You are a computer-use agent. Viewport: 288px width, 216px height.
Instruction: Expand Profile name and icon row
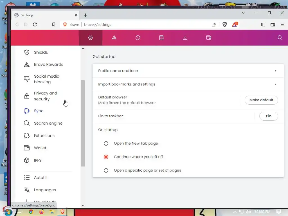(x=188, y=71)
